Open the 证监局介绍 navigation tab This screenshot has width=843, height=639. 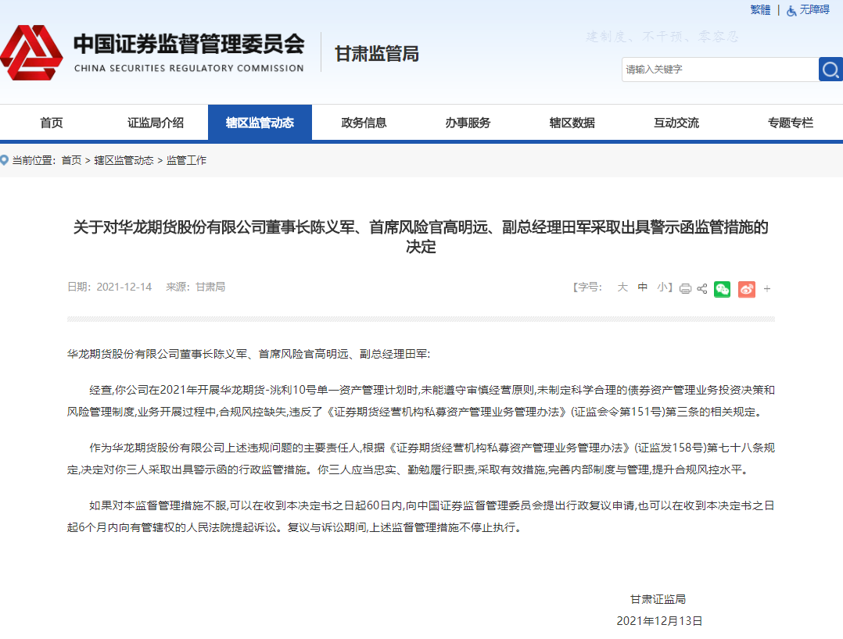click(x=156, y=123)
